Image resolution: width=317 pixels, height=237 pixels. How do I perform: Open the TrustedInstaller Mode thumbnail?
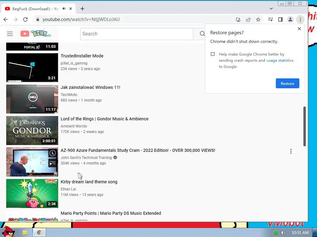[x=32, y=68]
